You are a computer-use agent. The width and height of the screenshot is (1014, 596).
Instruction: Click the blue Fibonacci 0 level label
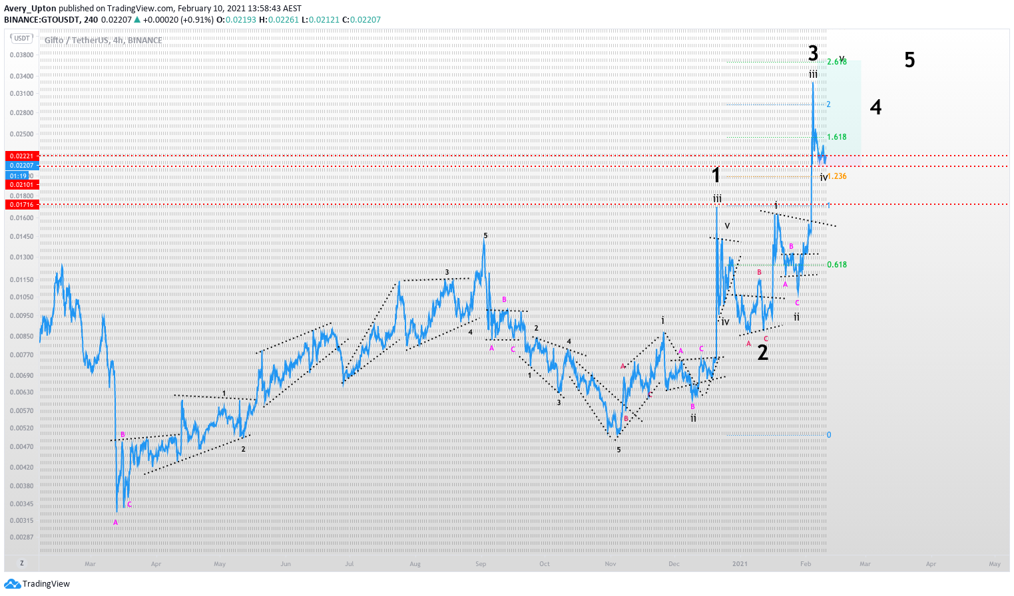click(829, 435)
